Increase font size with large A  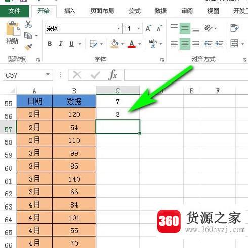[148, 28]
